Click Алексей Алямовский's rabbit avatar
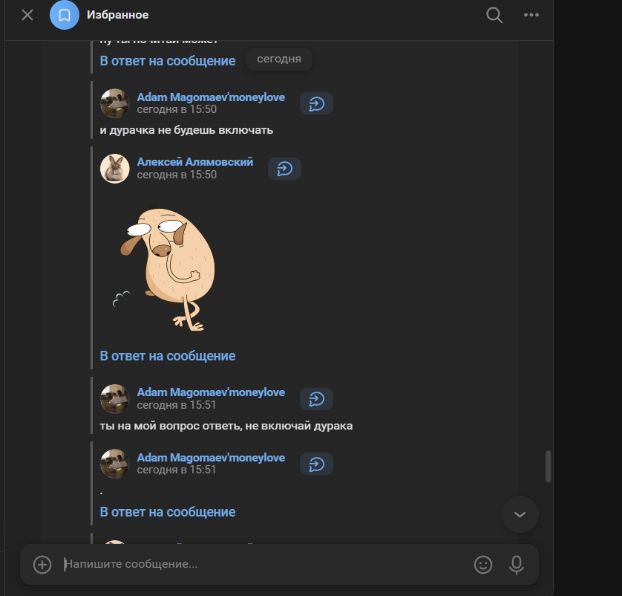This screenshot has height=596, width=622. pyautogui.click(x=114, y=169)
